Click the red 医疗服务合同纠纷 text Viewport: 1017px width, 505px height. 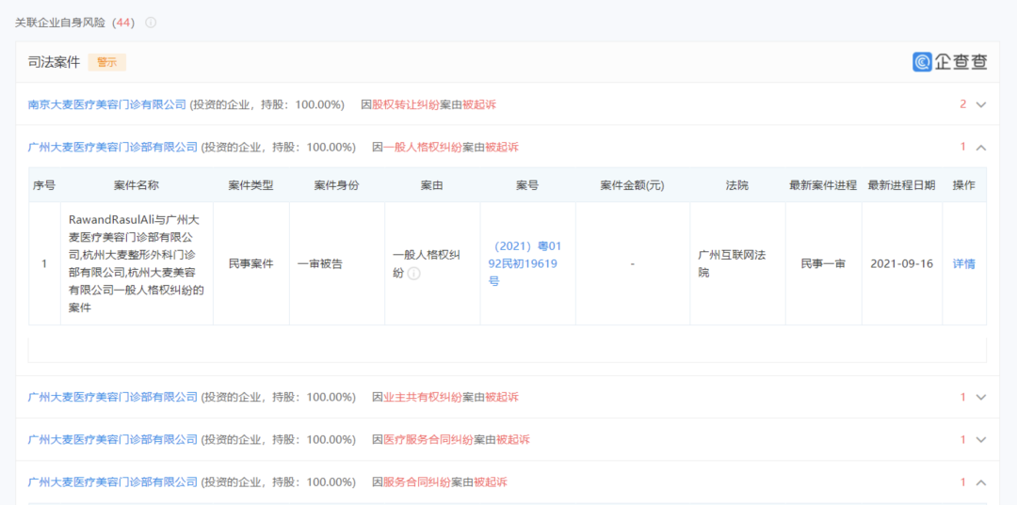click(x=428, y=439)
